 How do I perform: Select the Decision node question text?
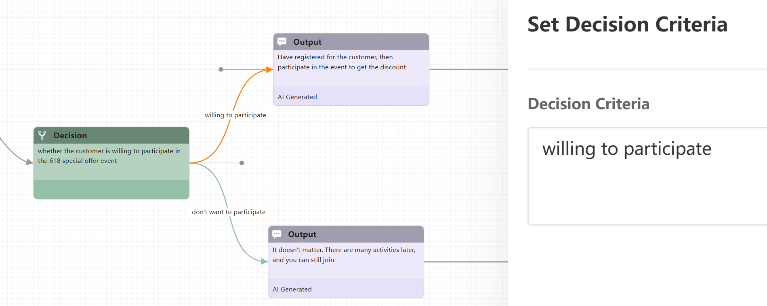tap(109, 156)
